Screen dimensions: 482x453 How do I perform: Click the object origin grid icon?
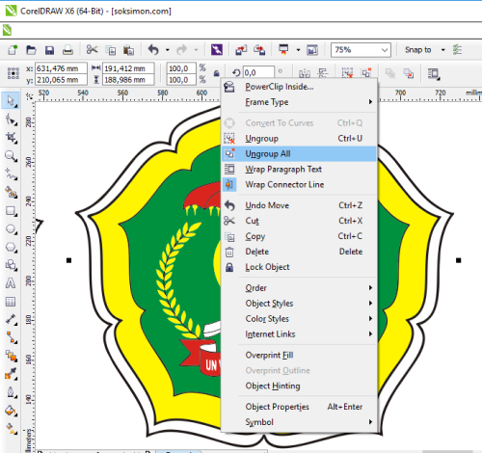(x=13, y=73)
